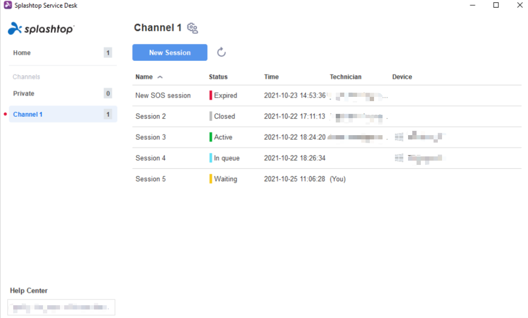Close the Service Desk window

pyautogui.click(x=519, y=5)
